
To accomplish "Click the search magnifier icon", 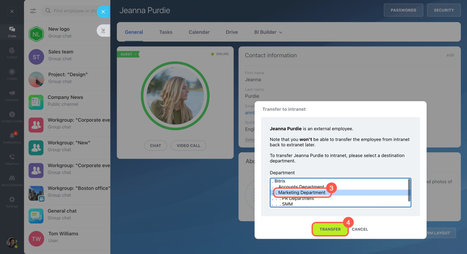I will tap(48, 11).
